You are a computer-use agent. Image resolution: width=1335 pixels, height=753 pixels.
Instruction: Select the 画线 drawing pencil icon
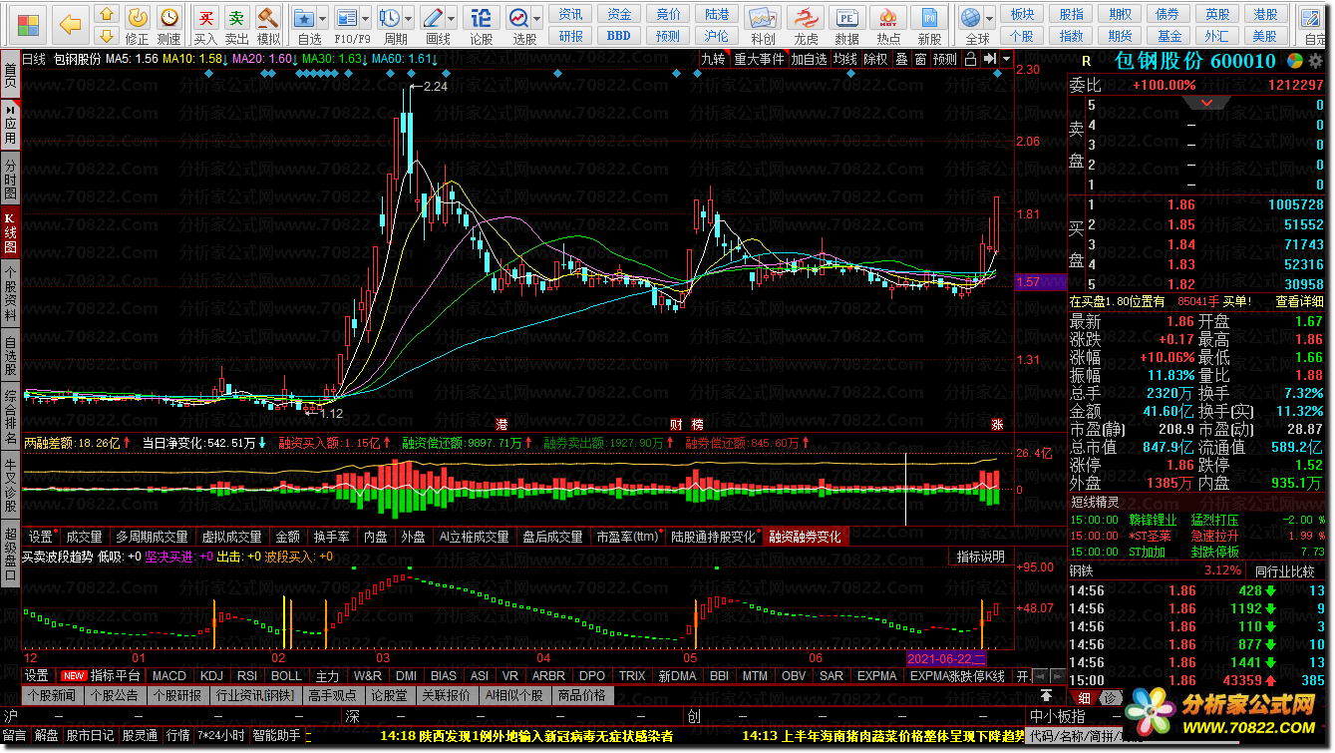pyautogui.click(x=433, y=18)
